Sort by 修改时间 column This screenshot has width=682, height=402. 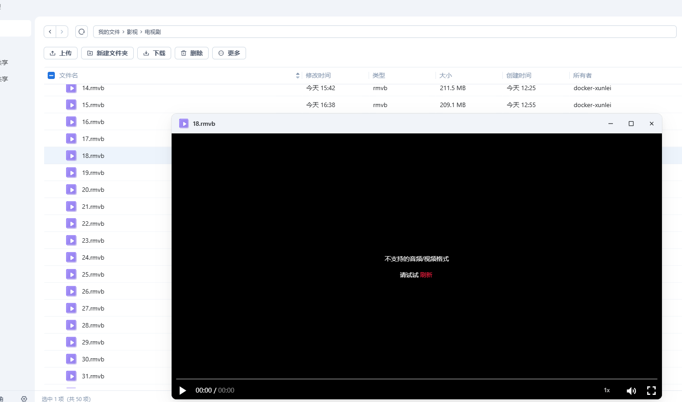click(318, 75)
